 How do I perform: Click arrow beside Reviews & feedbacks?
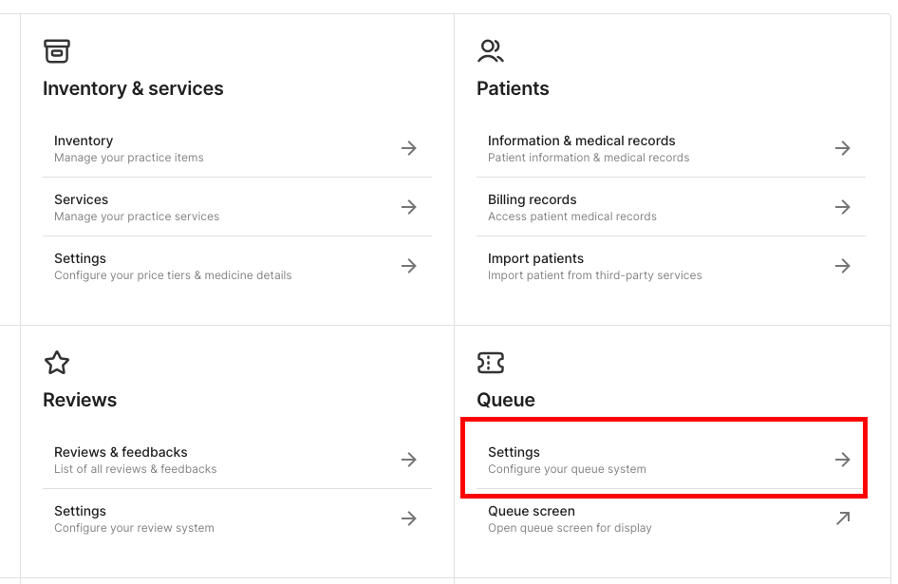(x=408, y=459)
